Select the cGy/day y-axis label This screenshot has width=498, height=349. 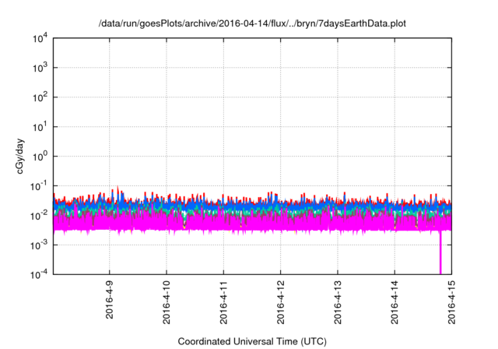pos(19,156)
